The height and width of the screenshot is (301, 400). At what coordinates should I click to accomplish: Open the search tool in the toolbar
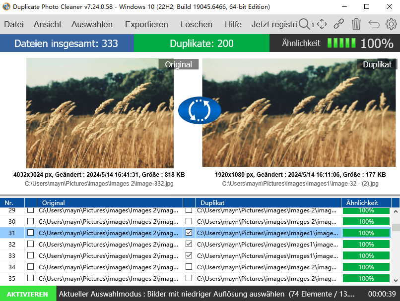tap(304, 24)
